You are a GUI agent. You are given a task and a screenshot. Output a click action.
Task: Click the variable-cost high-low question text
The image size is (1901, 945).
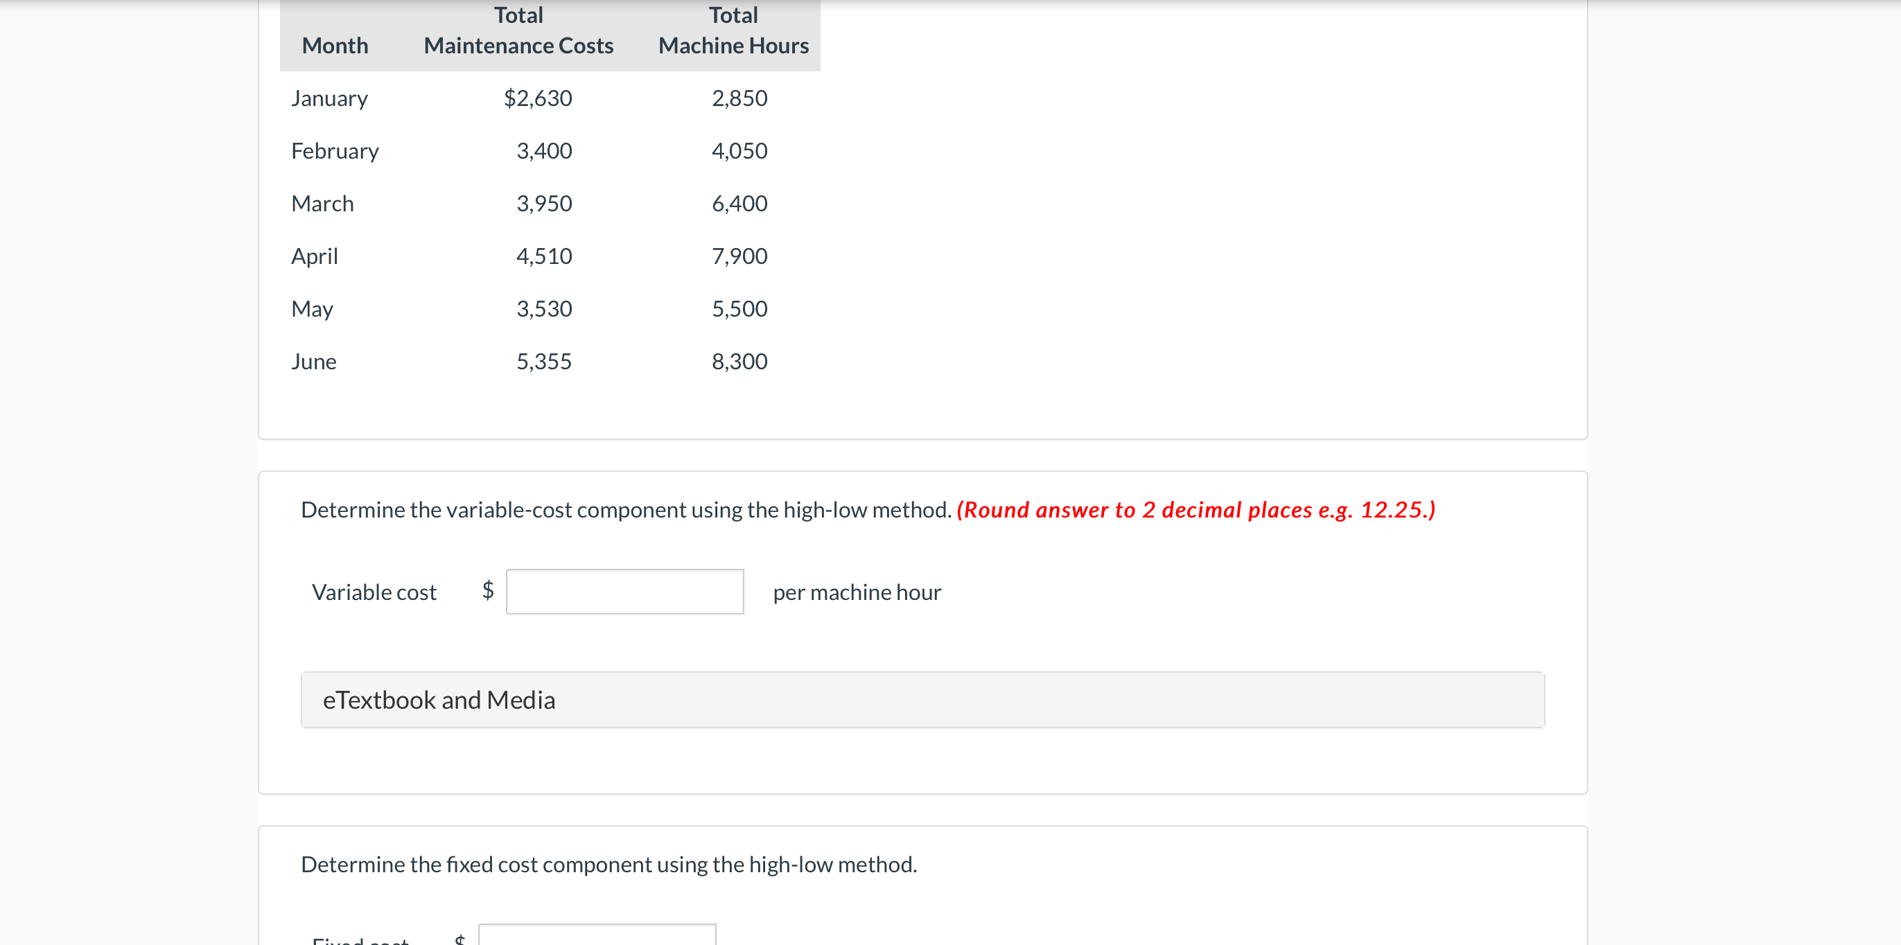[626, 510]
